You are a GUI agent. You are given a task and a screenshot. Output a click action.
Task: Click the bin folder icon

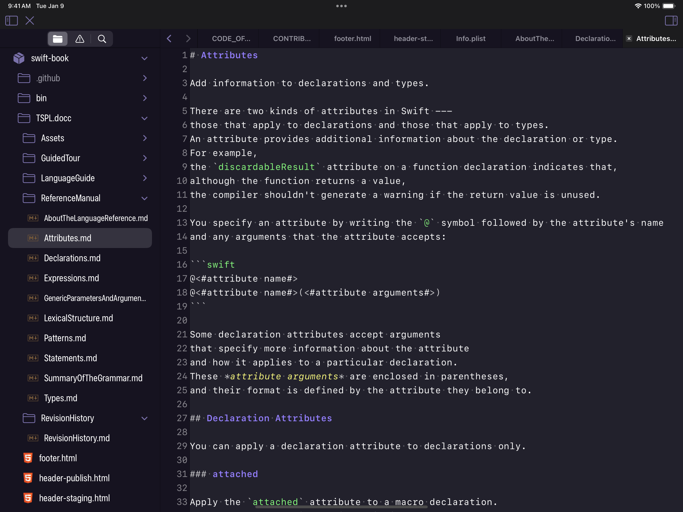24,98
